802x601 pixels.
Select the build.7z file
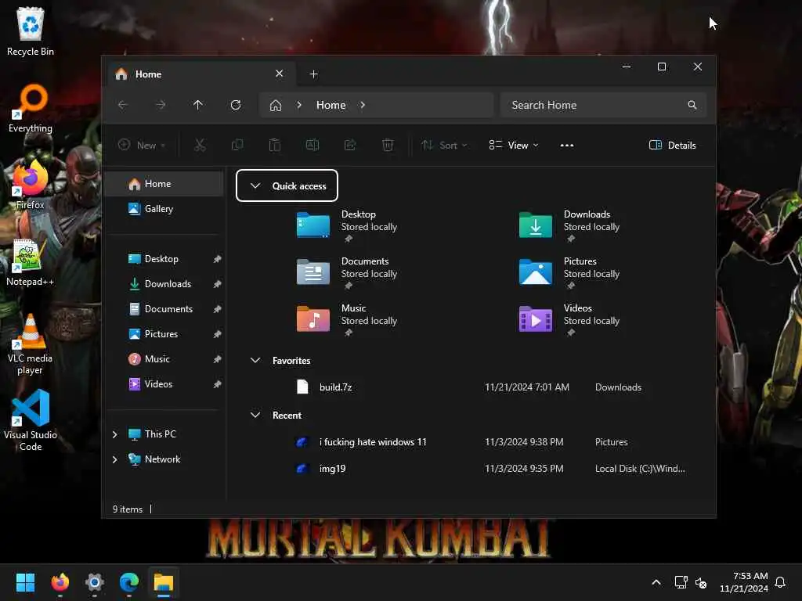click(x=471, y=387)
